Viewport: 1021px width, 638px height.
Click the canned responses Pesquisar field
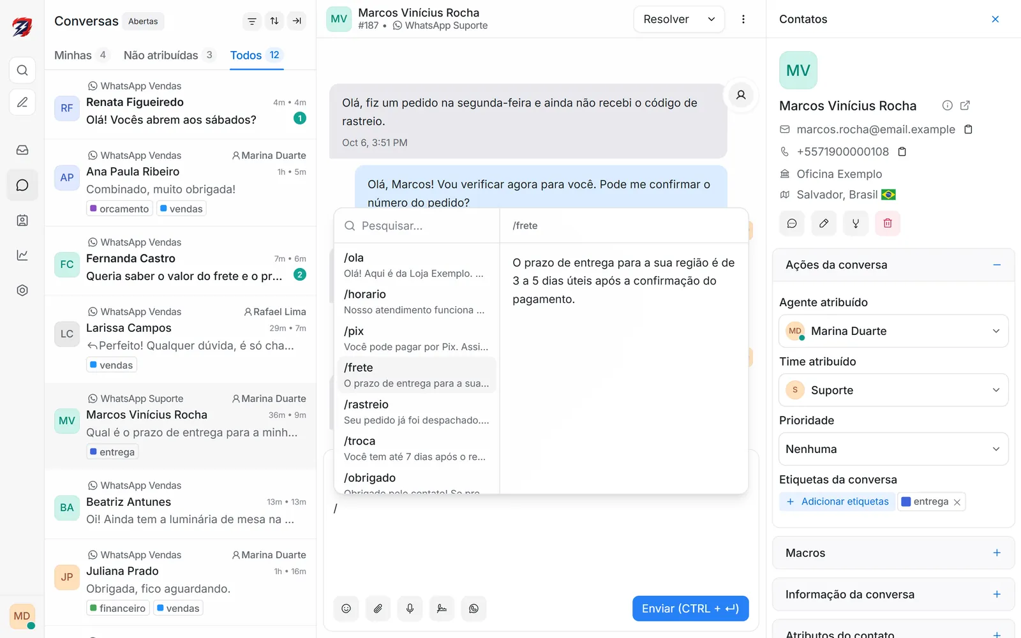click(417, 226)
